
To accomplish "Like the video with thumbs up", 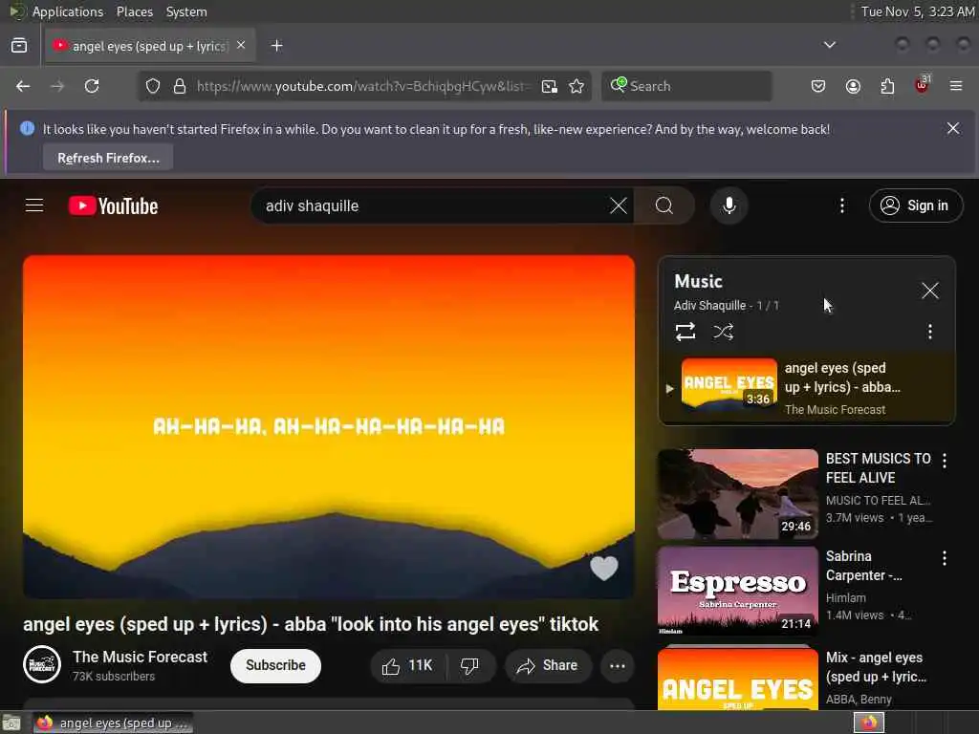I will tap(407, 666).
